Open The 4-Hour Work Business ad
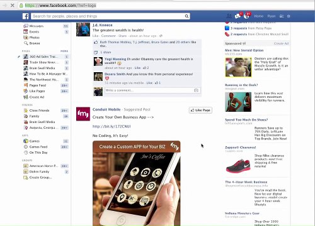Viewport: 315px width, 226px height. pyautogui.click(x=246, y=182)
